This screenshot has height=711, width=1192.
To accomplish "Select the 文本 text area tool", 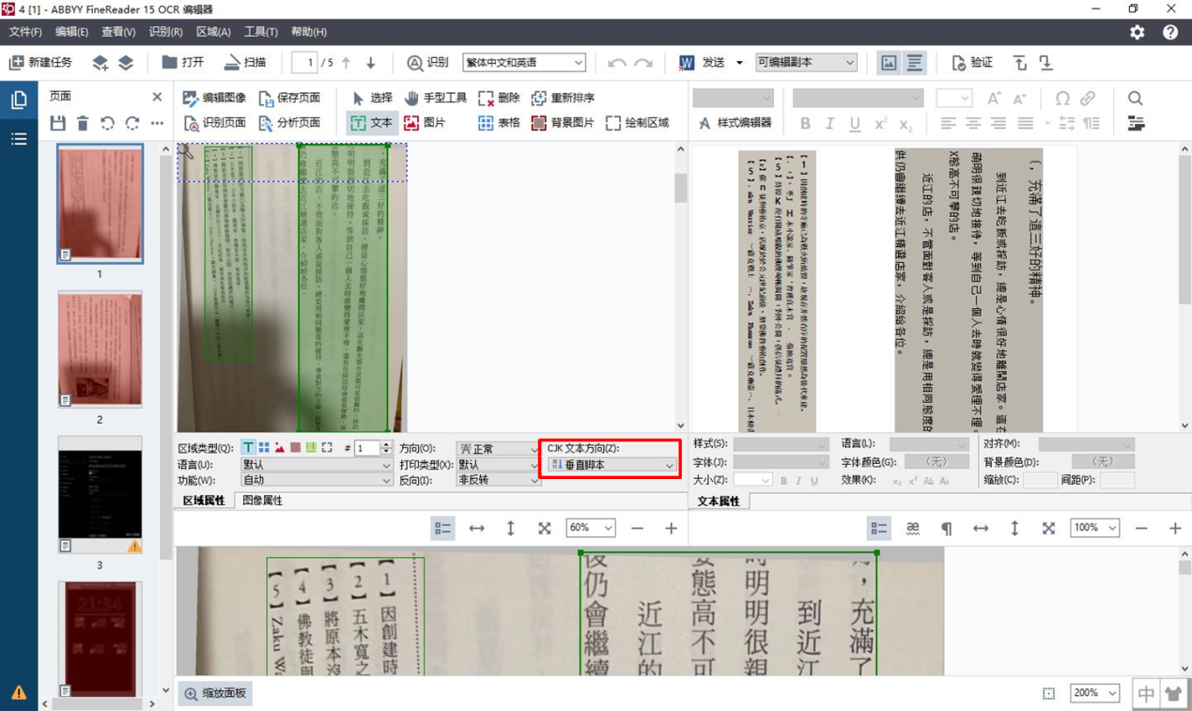I will [x=372, y=122].
